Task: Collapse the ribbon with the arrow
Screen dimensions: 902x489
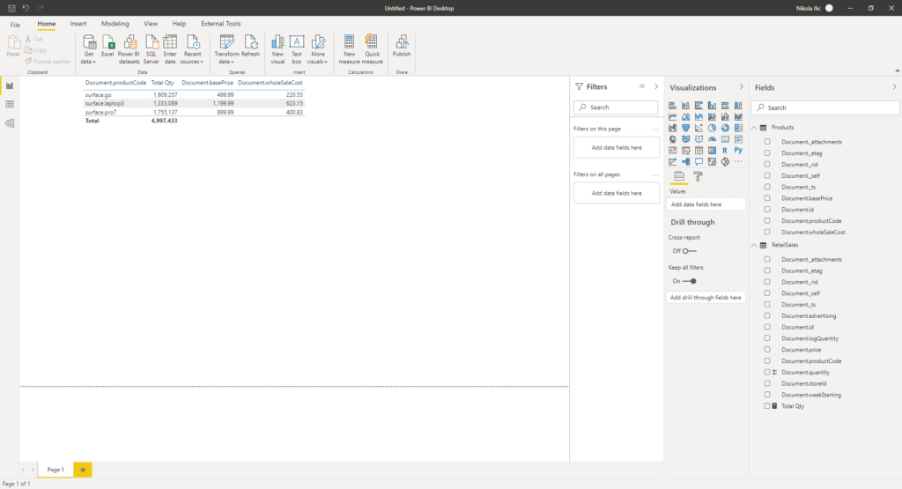Action: pyautogui.click(x=897, y=71)
